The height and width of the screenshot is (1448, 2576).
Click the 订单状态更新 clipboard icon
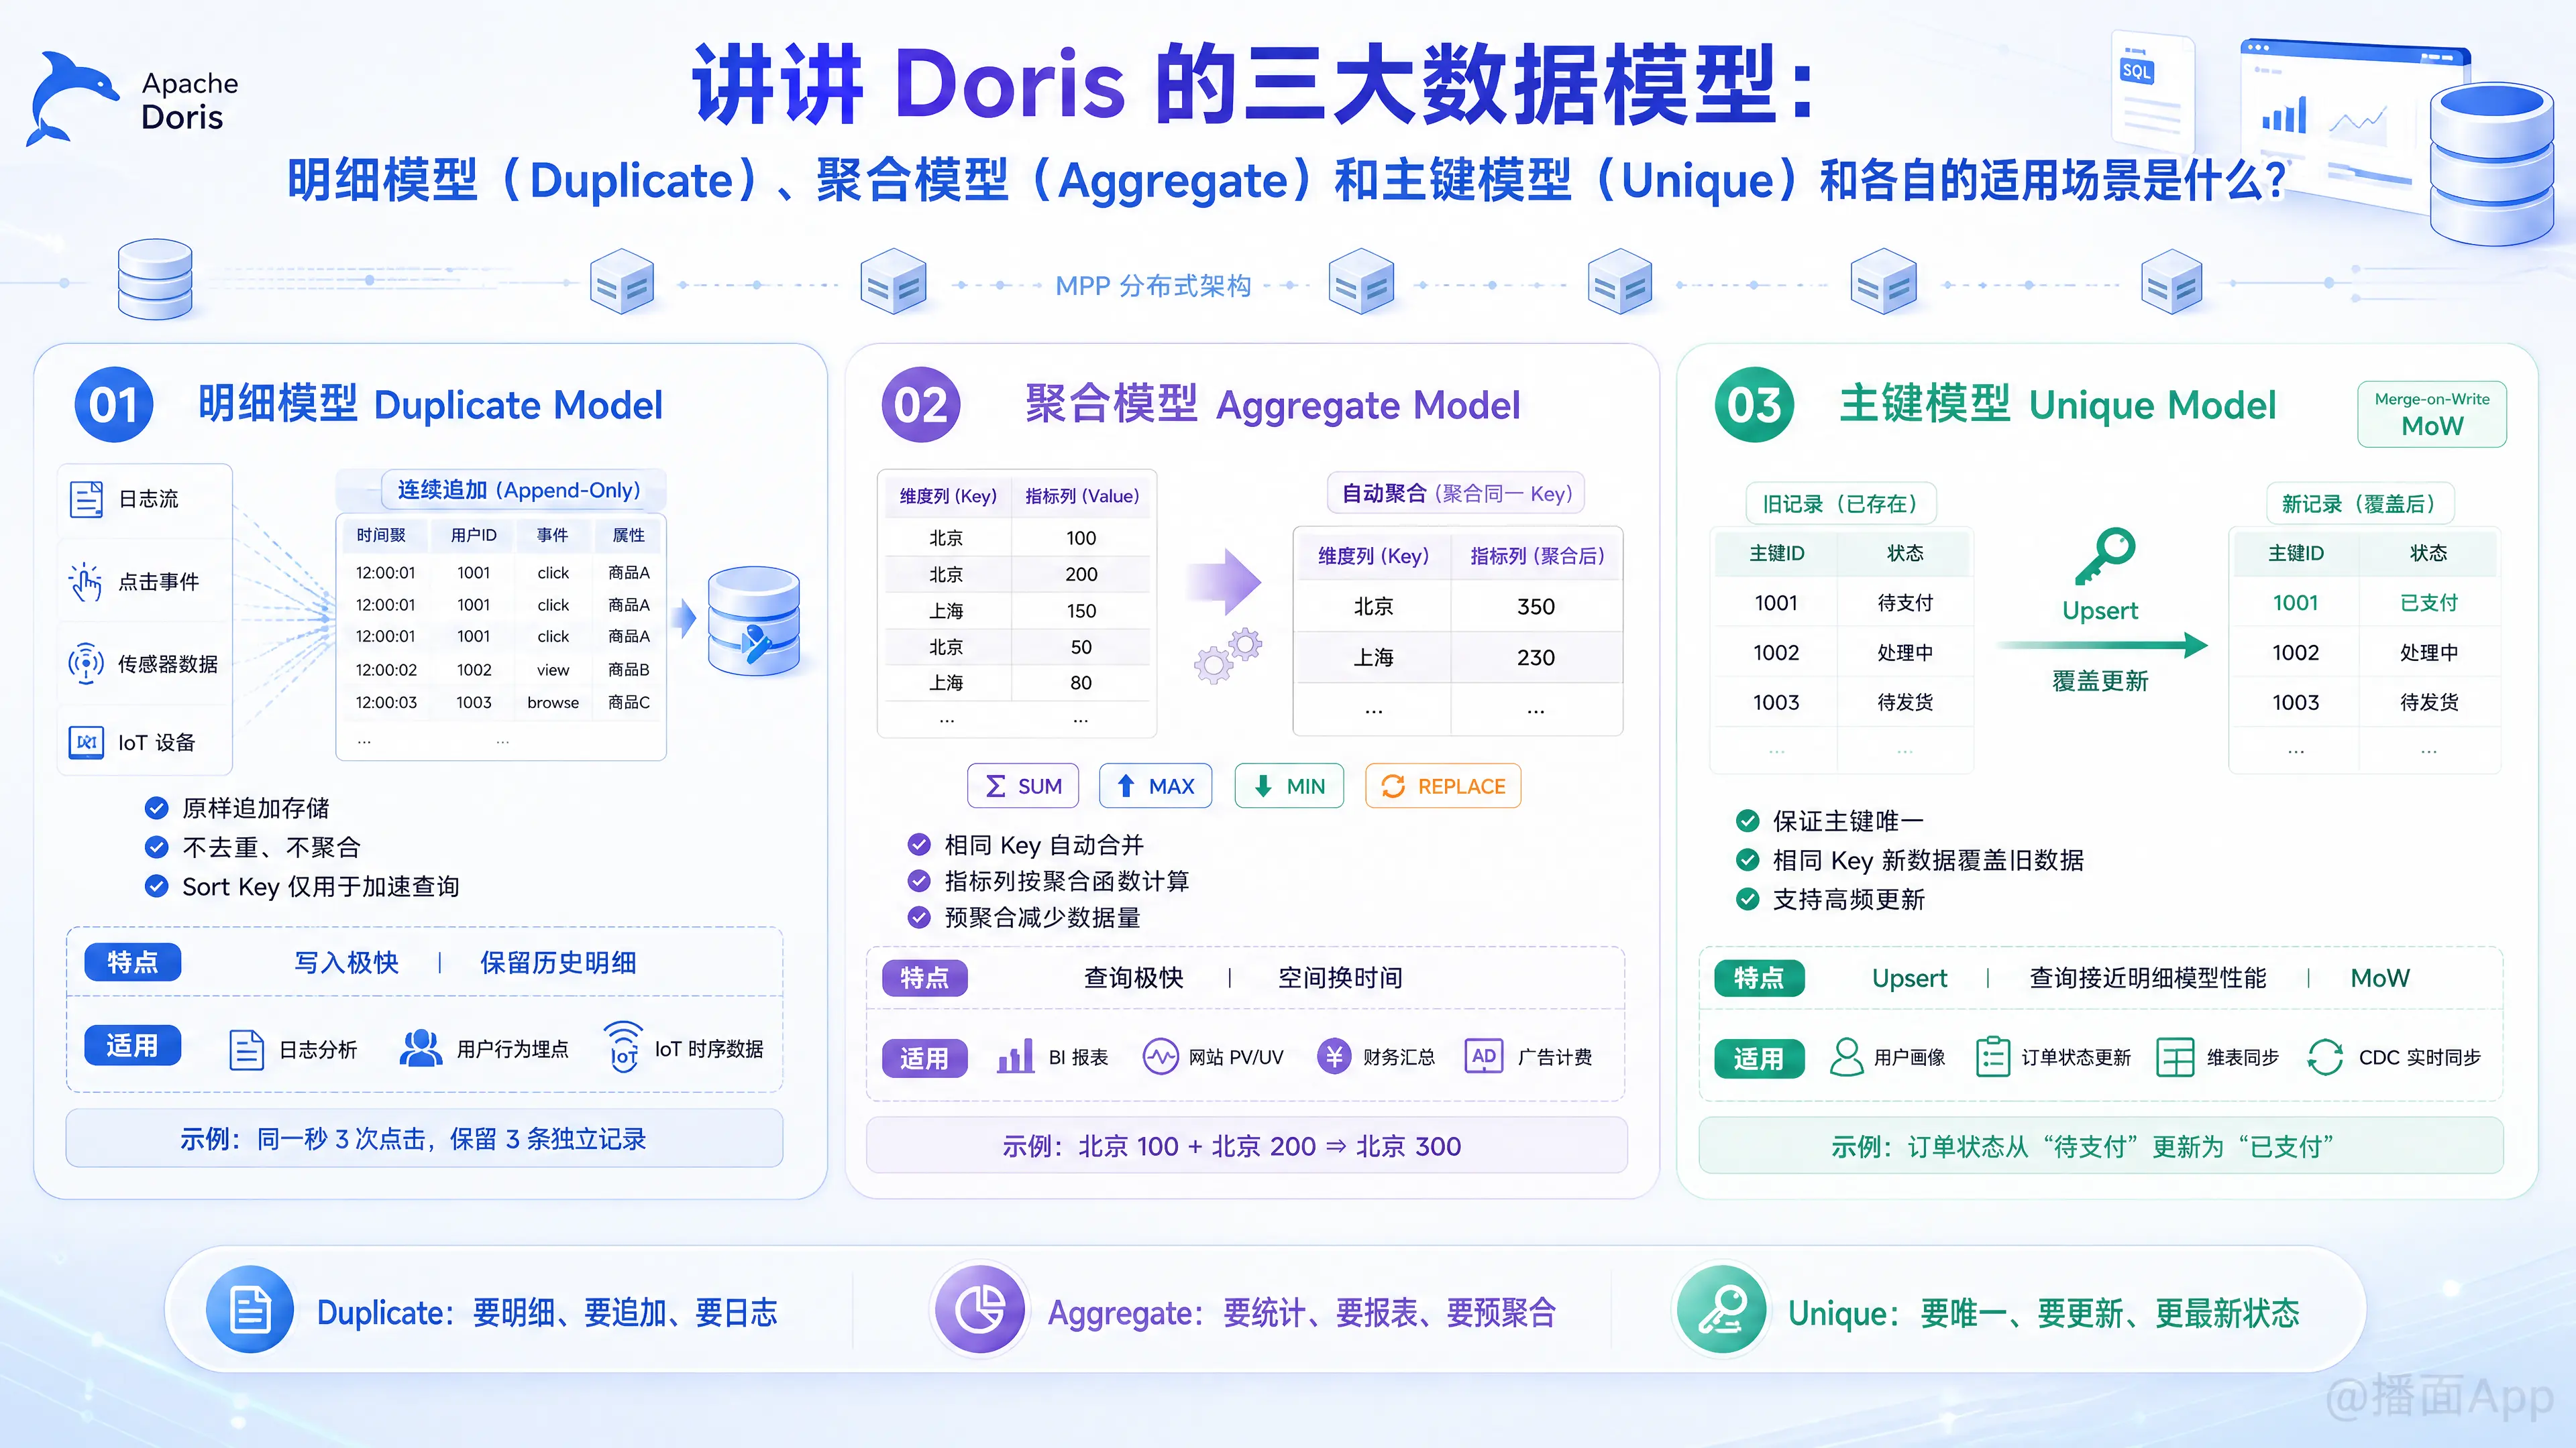[x=1992, y=1057]
